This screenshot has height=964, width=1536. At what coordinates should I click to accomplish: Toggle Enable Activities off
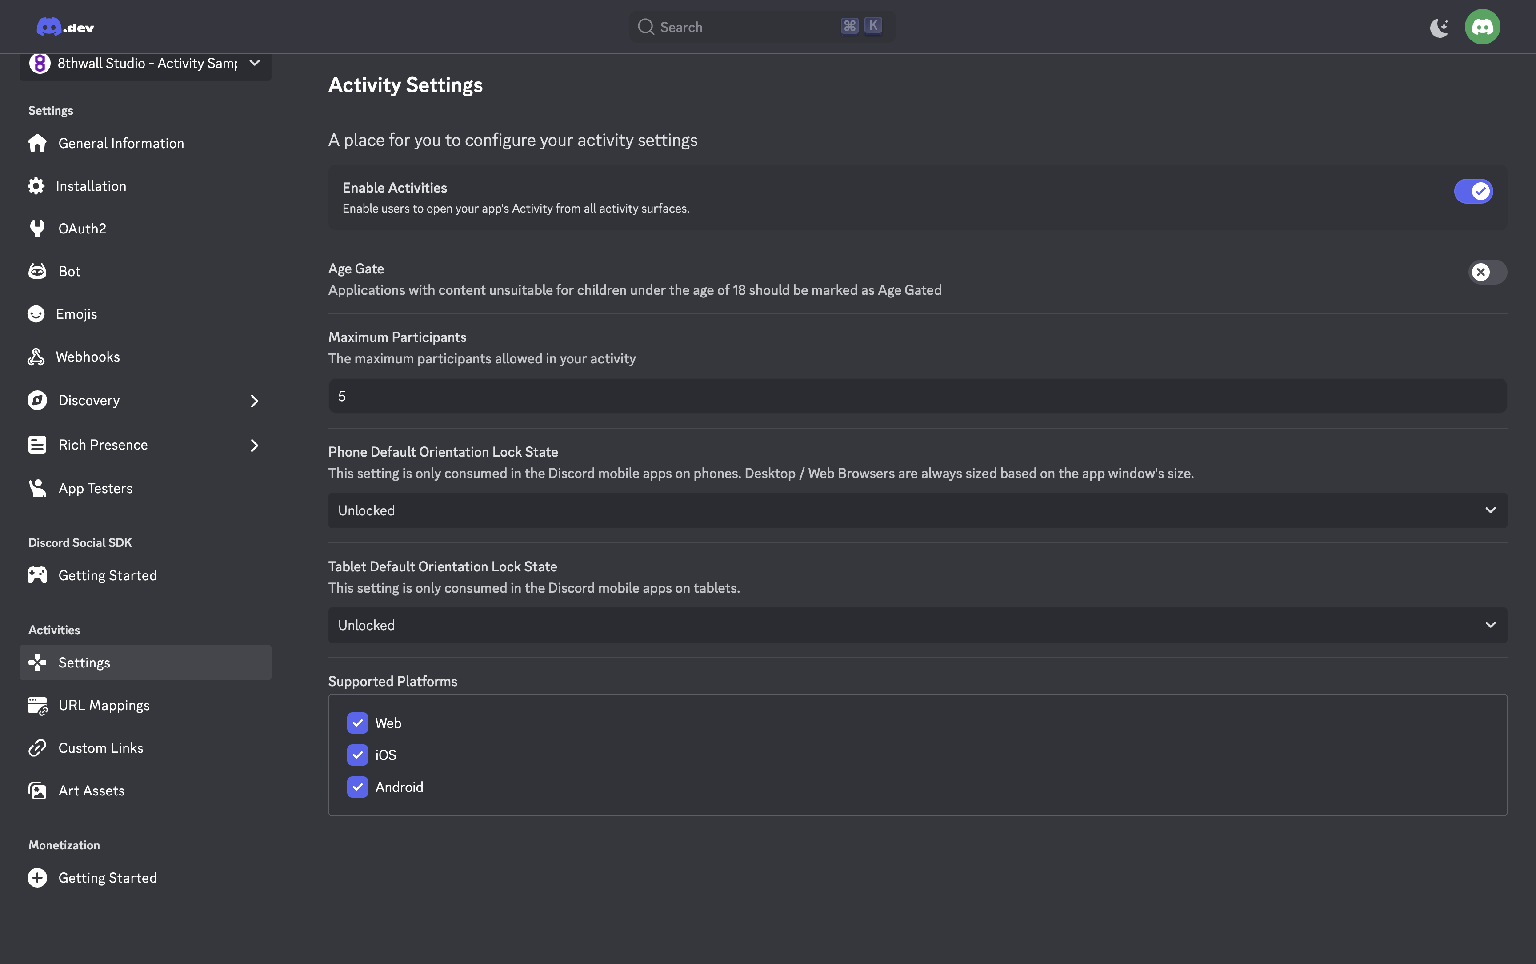(x=1474, y=191)
